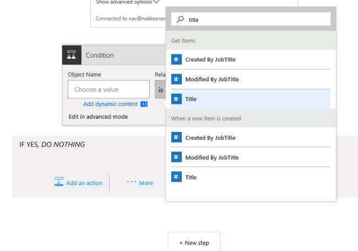
Task: Click icon next to first Modified By JobTitle
Action: [x=176, y=79]
